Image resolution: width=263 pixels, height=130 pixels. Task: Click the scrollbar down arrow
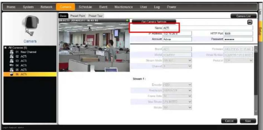point(255,112)
